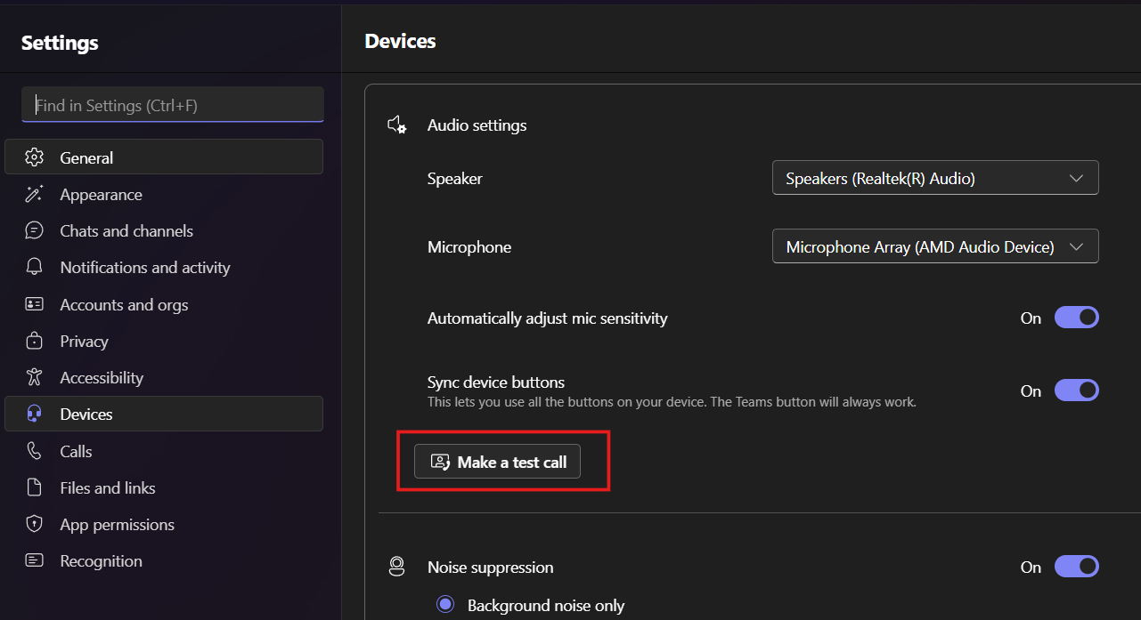Click the Noise suppression icon
This screenshot has height=620, width=1141.
pyautogui.click(x=397, y=567)
